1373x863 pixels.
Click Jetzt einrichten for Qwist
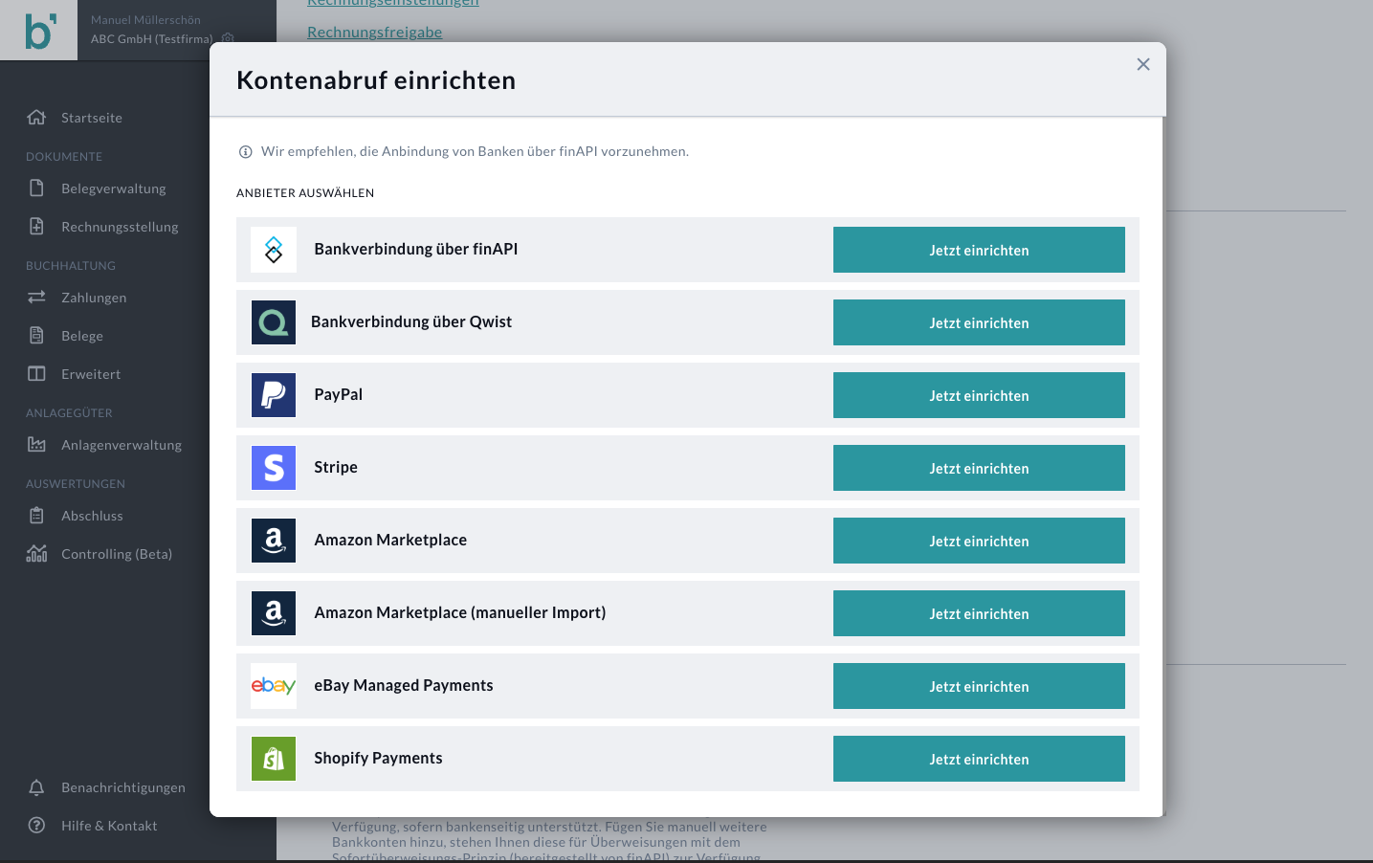[x=979, y=322]
